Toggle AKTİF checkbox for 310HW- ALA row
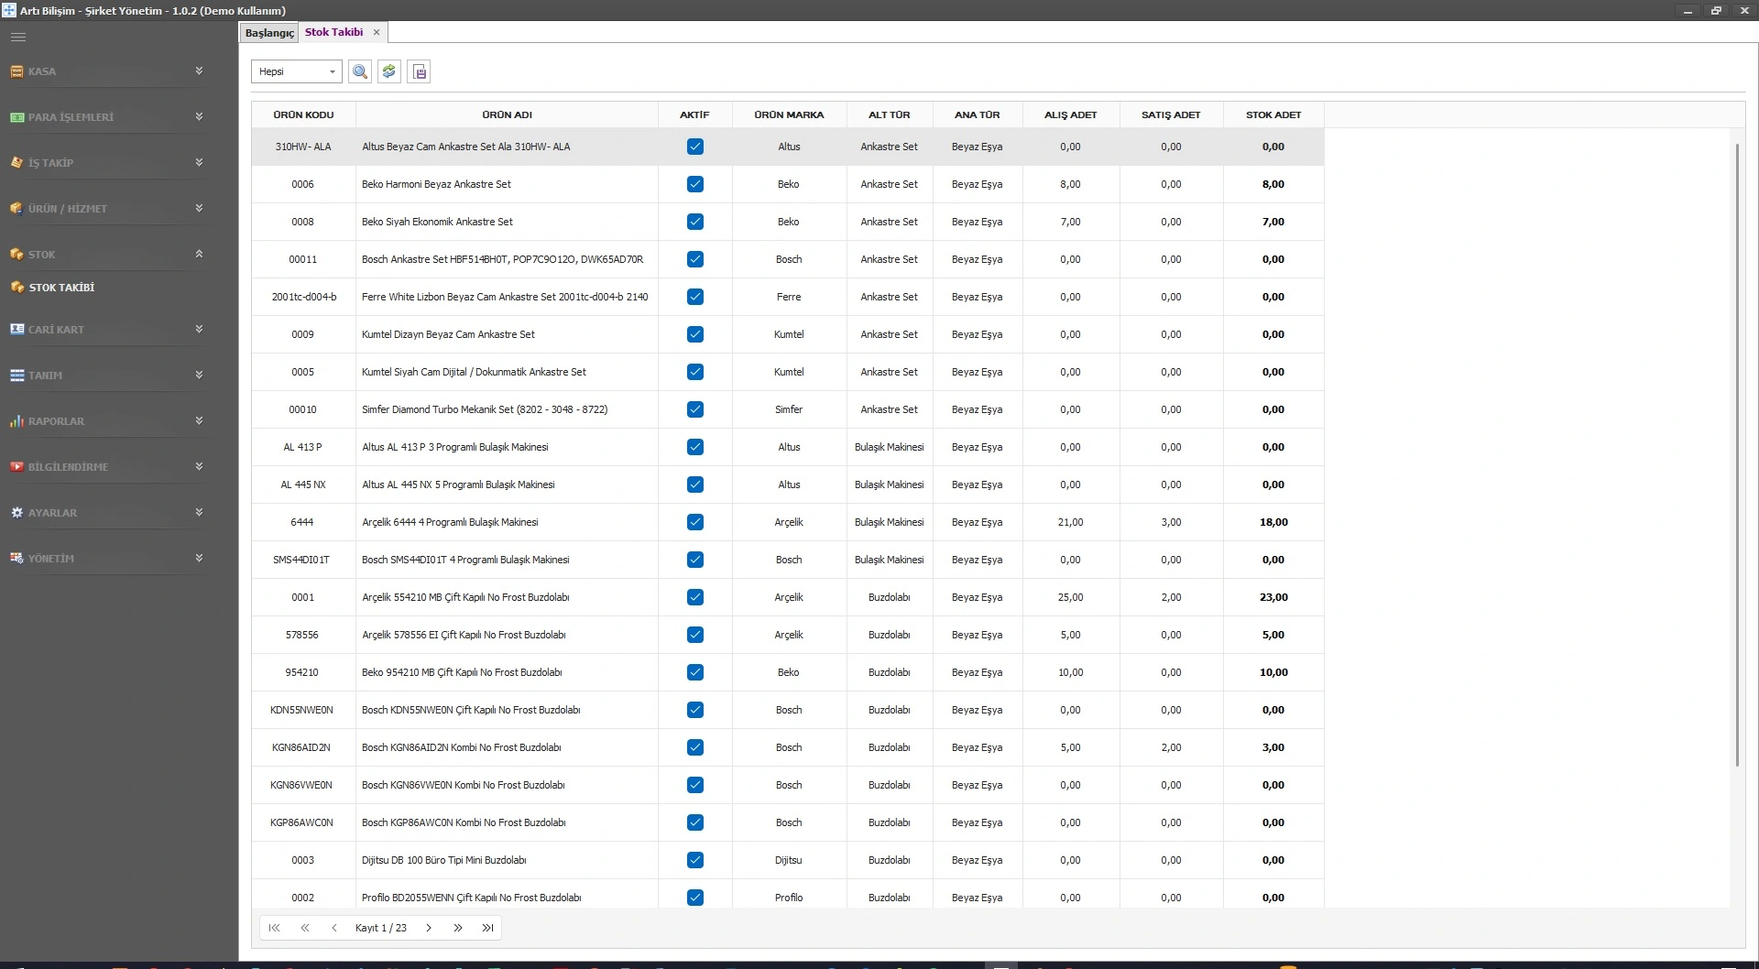Screen dimensions: 1759x969 click(x=695, y=147)
